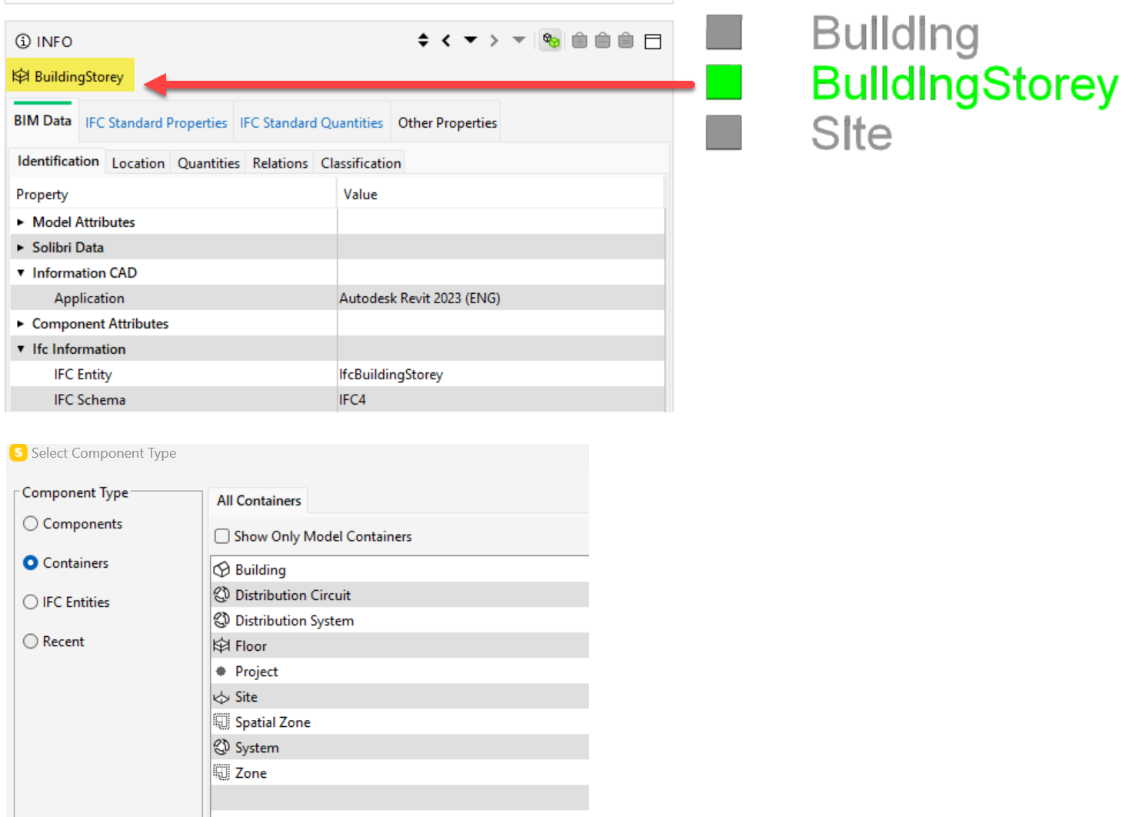Go forward with the right chevron in INFO toolbar
1142x817 pixels.
[494, 41]
